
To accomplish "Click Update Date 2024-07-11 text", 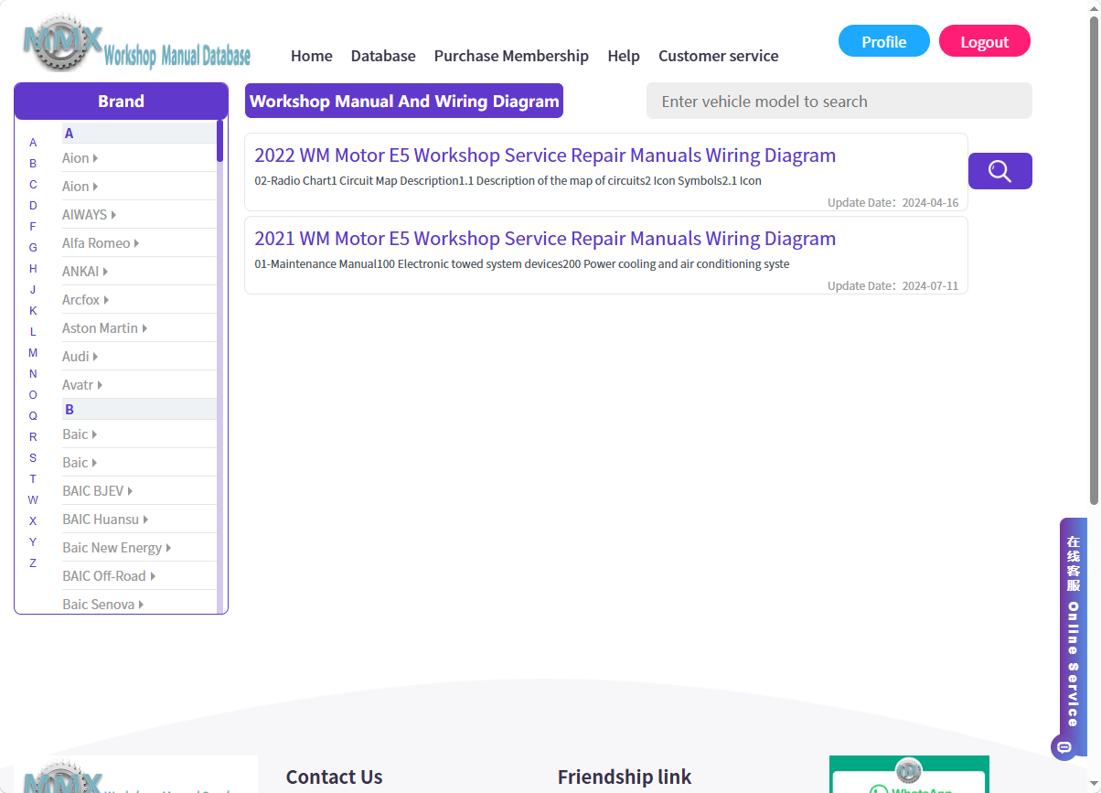I will pos(893,286).
